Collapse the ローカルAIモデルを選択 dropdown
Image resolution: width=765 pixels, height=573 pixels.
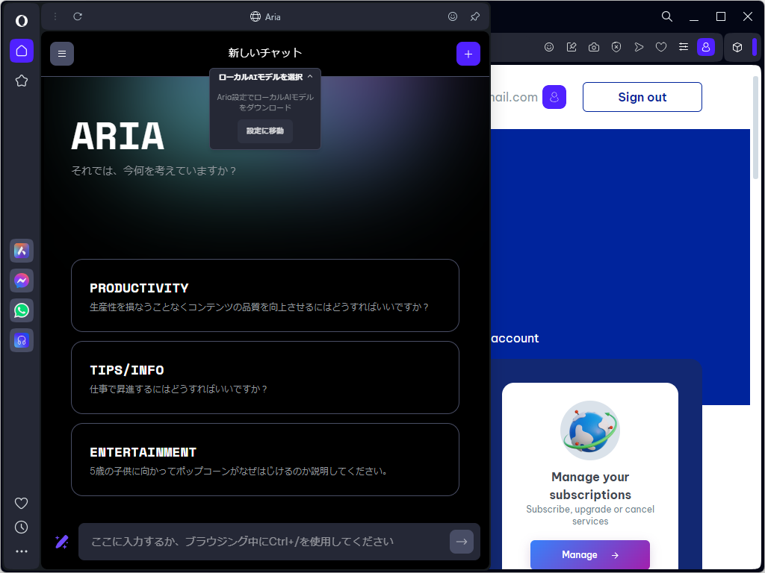pos(309,75)
